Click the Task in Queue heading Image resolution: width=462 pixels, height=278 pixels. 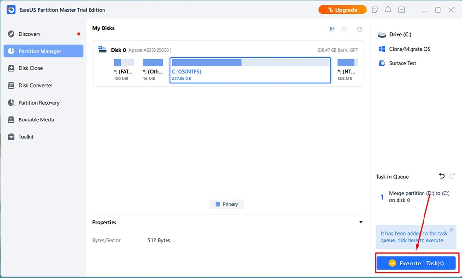click(392, 177)
